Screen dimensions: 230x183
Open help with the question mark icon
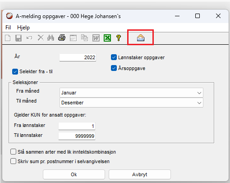click(x=119, y=38)
